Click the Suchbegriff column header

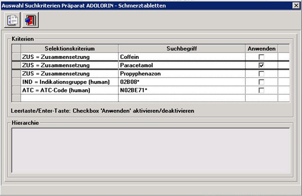[x=182, y=49]
